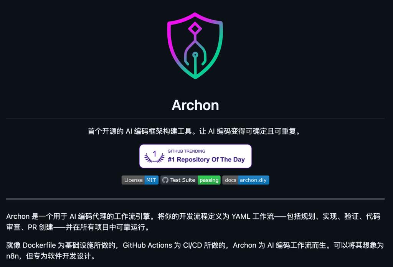This screenshot has height=267, width=393.
Task: Click the diamond shape atop the shield logo
Action: (195, 28)
